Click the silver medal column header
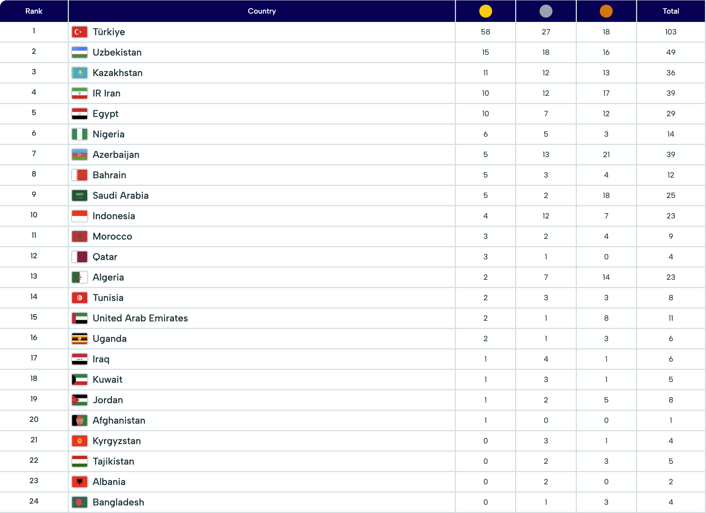This screenshot has width=706, height=513. pos(546,11)
